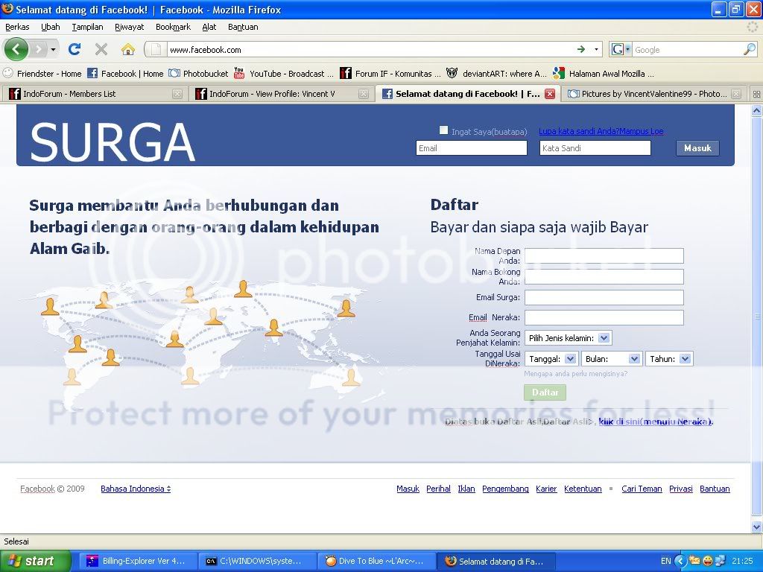Click the page identity icon in address bar
This screenshot has width=763, height=572.
[156, 49]
